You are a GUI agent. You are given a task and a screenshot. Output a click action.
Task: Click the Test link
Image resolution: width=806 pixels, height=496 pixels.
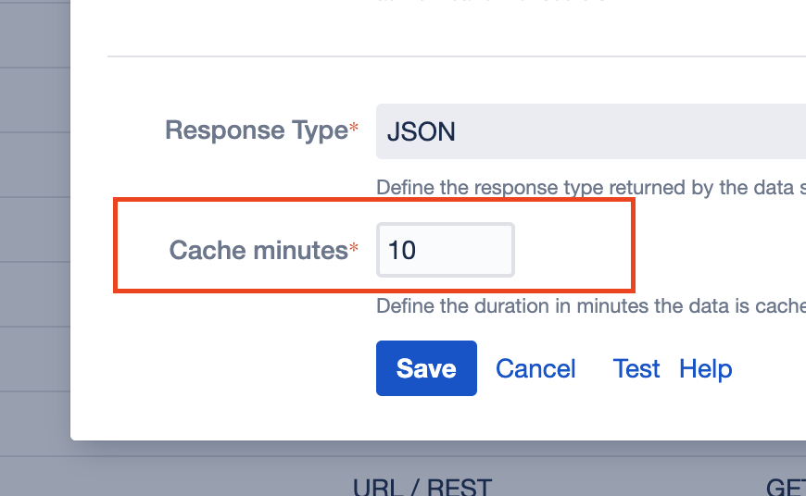coord(636,368)
